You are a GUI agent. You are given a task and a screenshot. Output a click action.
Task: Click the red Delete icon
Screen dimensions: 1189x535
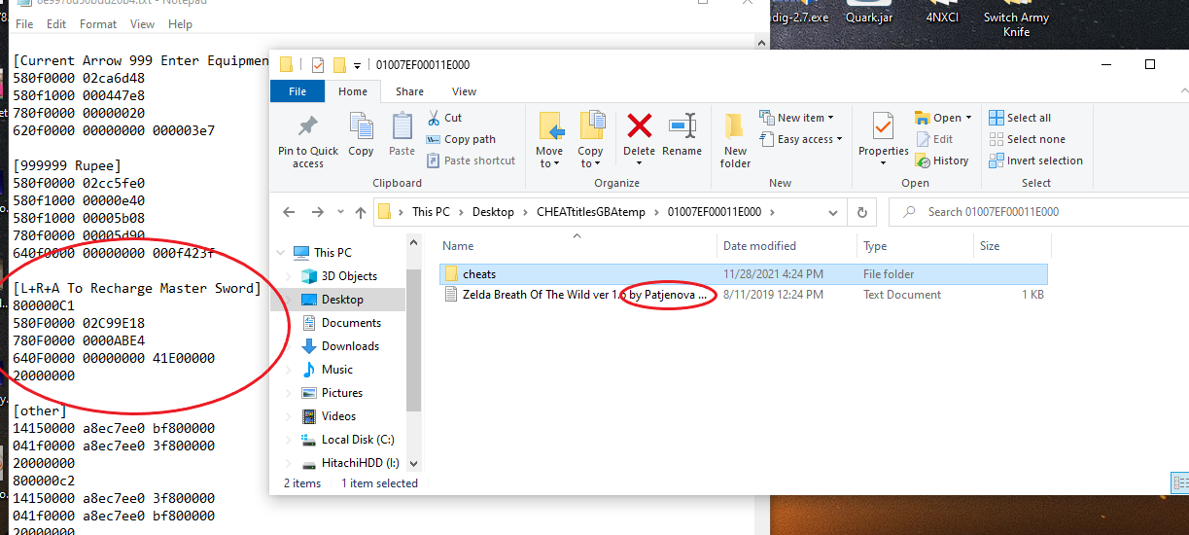click(x=639, y=125)
